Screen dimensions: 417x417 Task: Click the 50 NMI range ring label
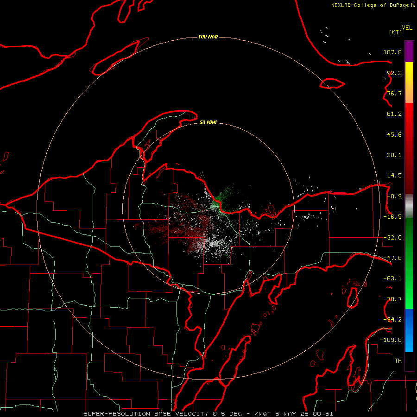pyautogui.click(x=208, y=122)
